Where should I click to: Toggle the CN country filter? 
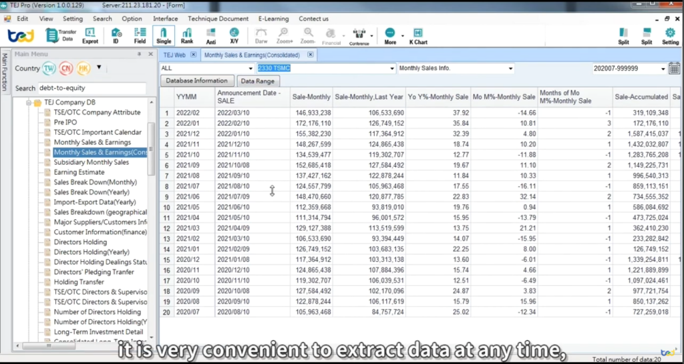point(66,69)
